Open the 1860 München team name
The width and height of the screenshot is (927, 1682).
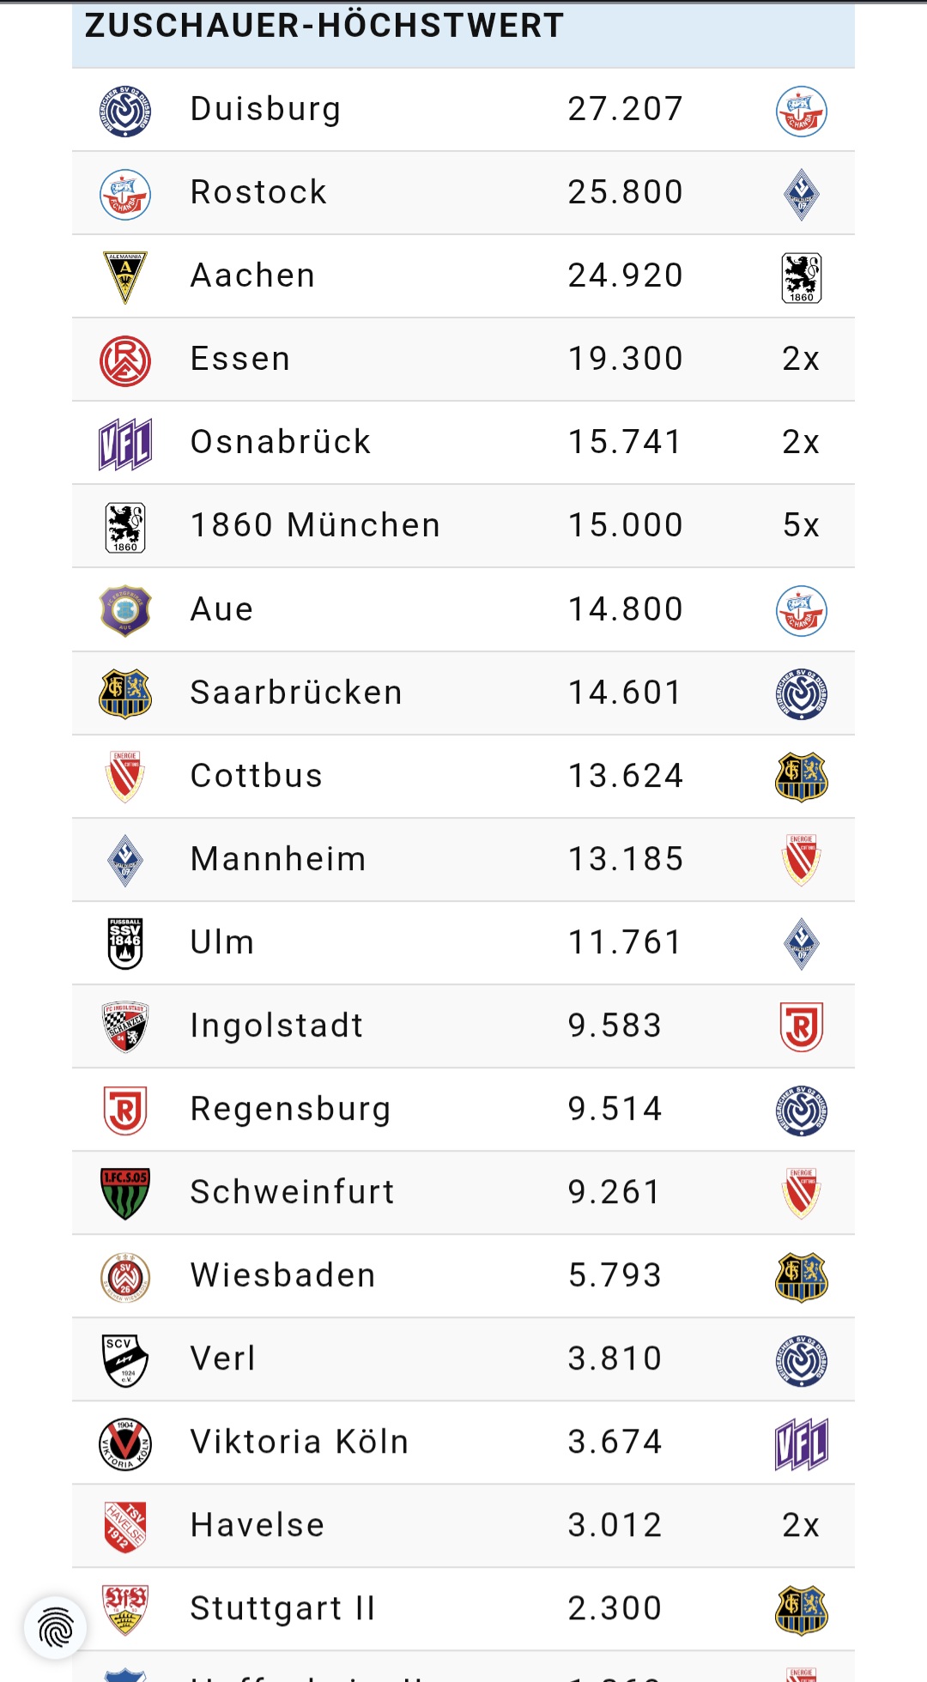click(315, 525)
